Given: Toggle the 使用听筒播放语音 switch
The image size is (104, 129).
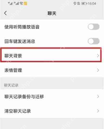Looking at the screenshot, I should pyautogui.click(x=94, y=27).
